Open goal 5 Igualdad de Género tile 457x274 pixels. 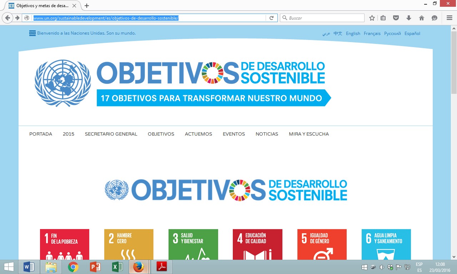pos(322,244)
